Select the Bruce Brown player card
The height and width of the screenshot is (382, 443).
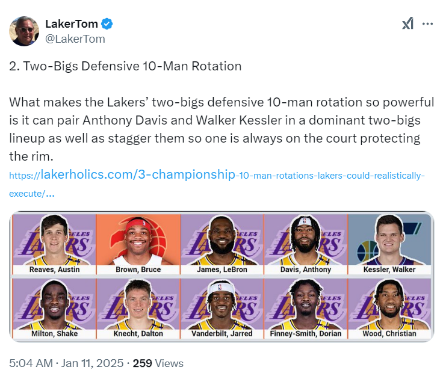click(x=138, y=244)
